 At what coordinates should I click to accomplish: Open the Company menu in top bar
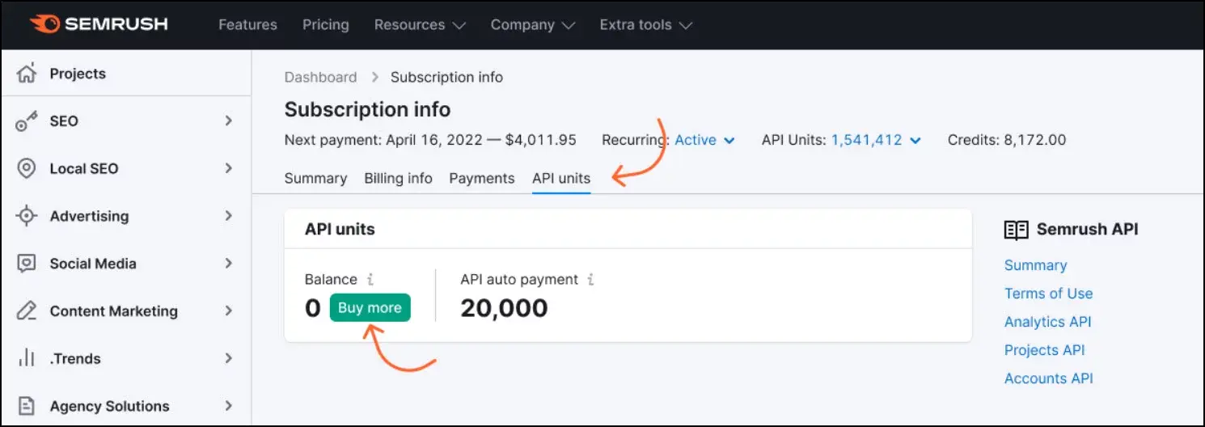(532, 25)
